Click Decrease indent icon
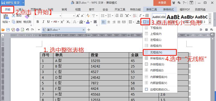Screen dimensions: 216x101 [x=117, y=16]
